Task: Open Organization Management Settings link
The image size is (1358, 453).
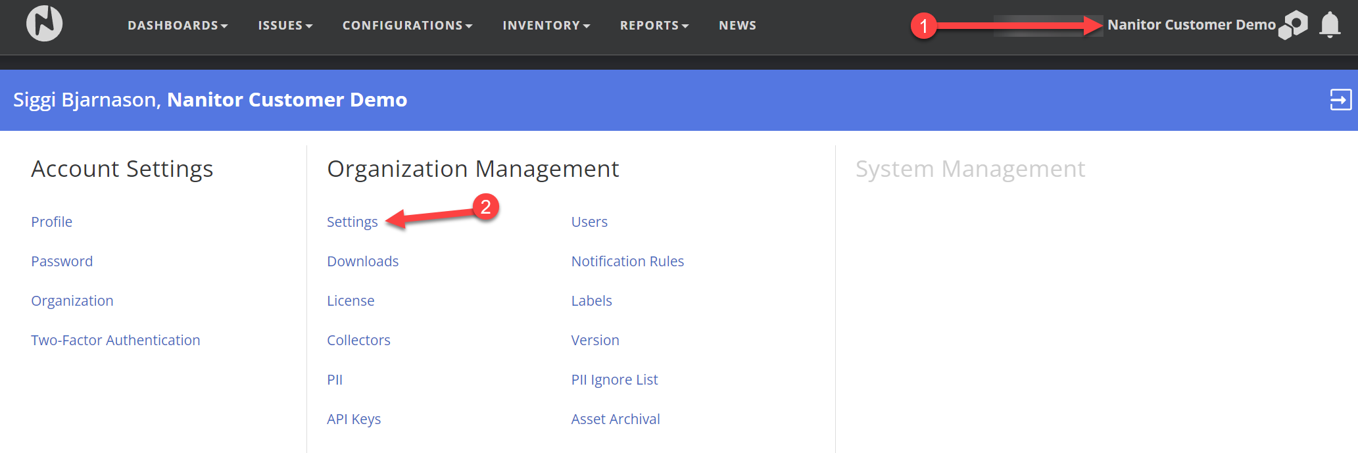Action: (352, 222)
